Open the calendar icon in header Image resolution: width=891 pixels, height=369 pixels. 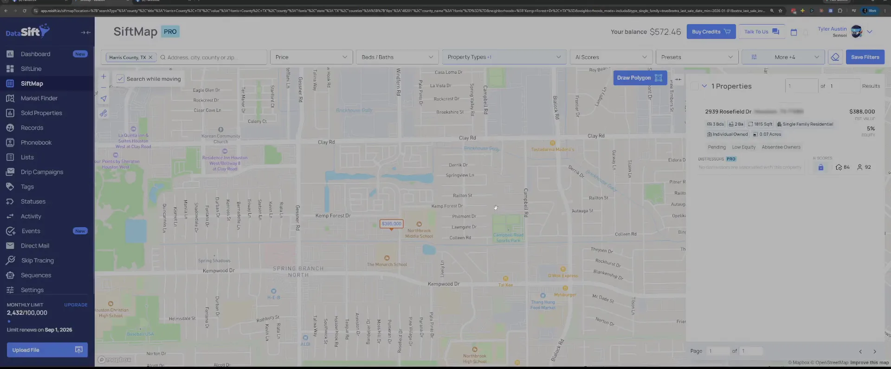point(794,32)
